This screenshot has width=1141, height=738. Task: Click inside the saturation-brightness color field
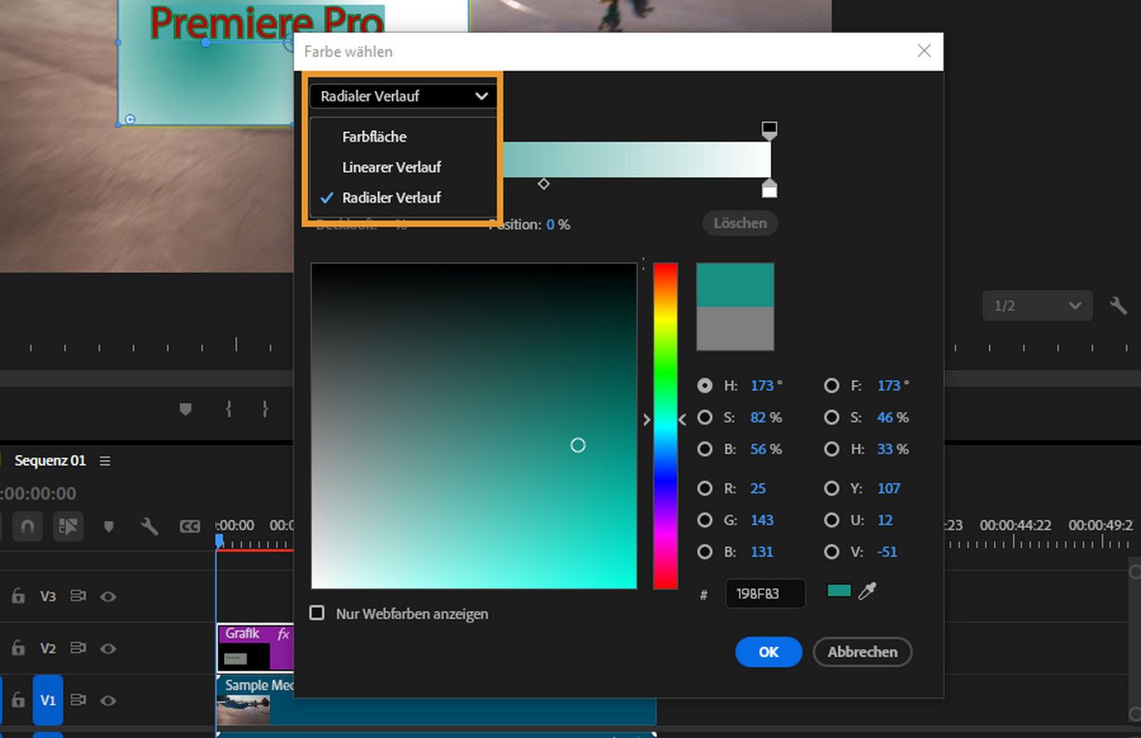pyautogui.click(x=474, y=426)
